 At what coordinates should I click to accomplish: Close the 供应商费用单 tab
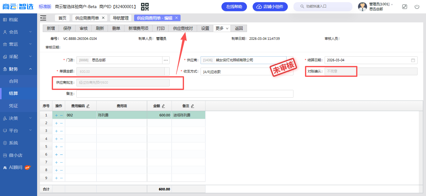[x=103, y=18]
